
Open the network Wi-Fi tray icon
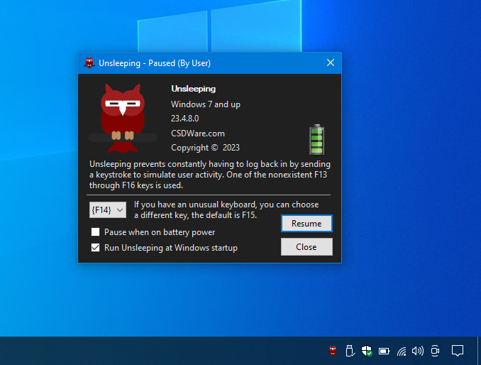[402, 351]
